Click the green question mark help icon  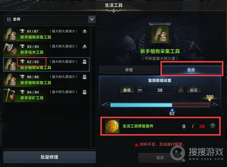(213, 126)
